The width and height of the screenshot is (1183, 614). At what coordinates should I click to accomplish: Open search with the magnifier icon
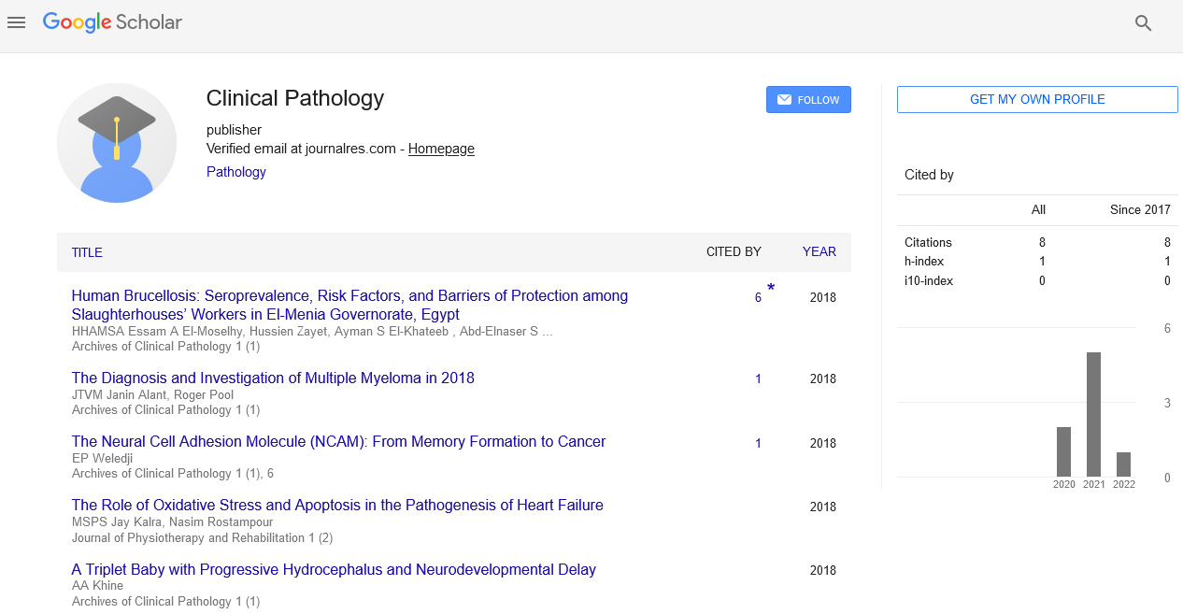pyautogui.click(x=1143, y=23)
